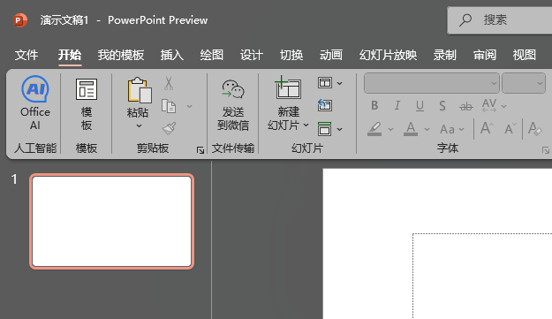Apply underline with the U button
This screenshot has height=319, width=552.
click(420, 106)
